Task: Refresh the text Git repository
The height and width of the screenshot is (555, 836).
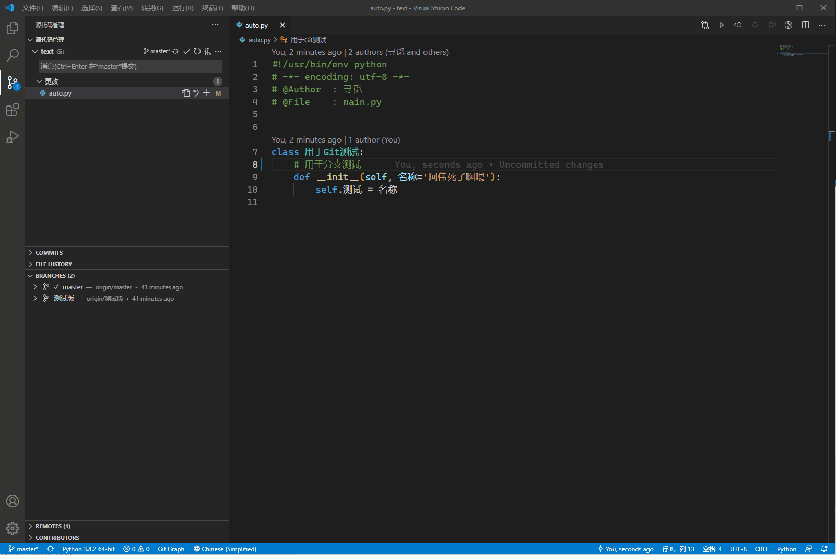Action: [x=197, y=51]
